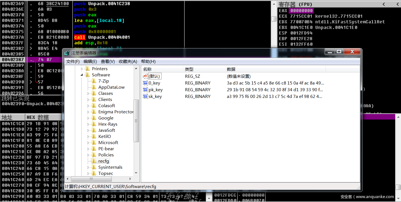The image size is (401, 202).
Task: Open the 帮助(H) menu
Action: (x=148, y=62)
